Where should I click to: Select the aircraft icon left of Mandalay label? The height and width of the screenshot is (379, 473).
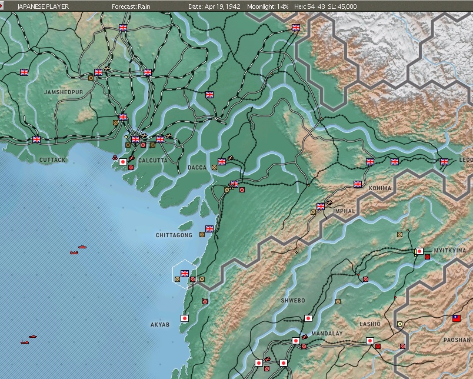click(x=305, y=337)
